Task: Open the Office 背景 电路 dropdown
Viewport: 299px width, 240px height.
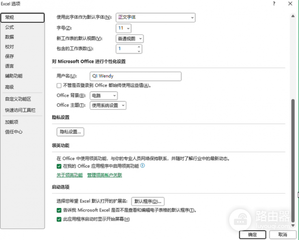Action: pyautogui.click(x=104, y=96)
